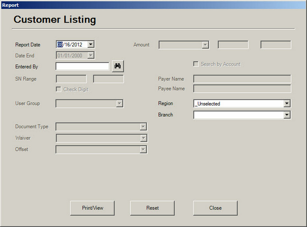Click the Payee Name label
This screenshot has width=307, height=227.
click(x=171, y=89)
